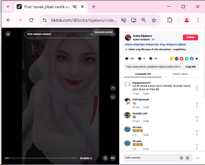Image resolution: width=205 pixels, height=165 pixels.
Task: Click muted-site sound icon in address bar
Action: (123, 20)
